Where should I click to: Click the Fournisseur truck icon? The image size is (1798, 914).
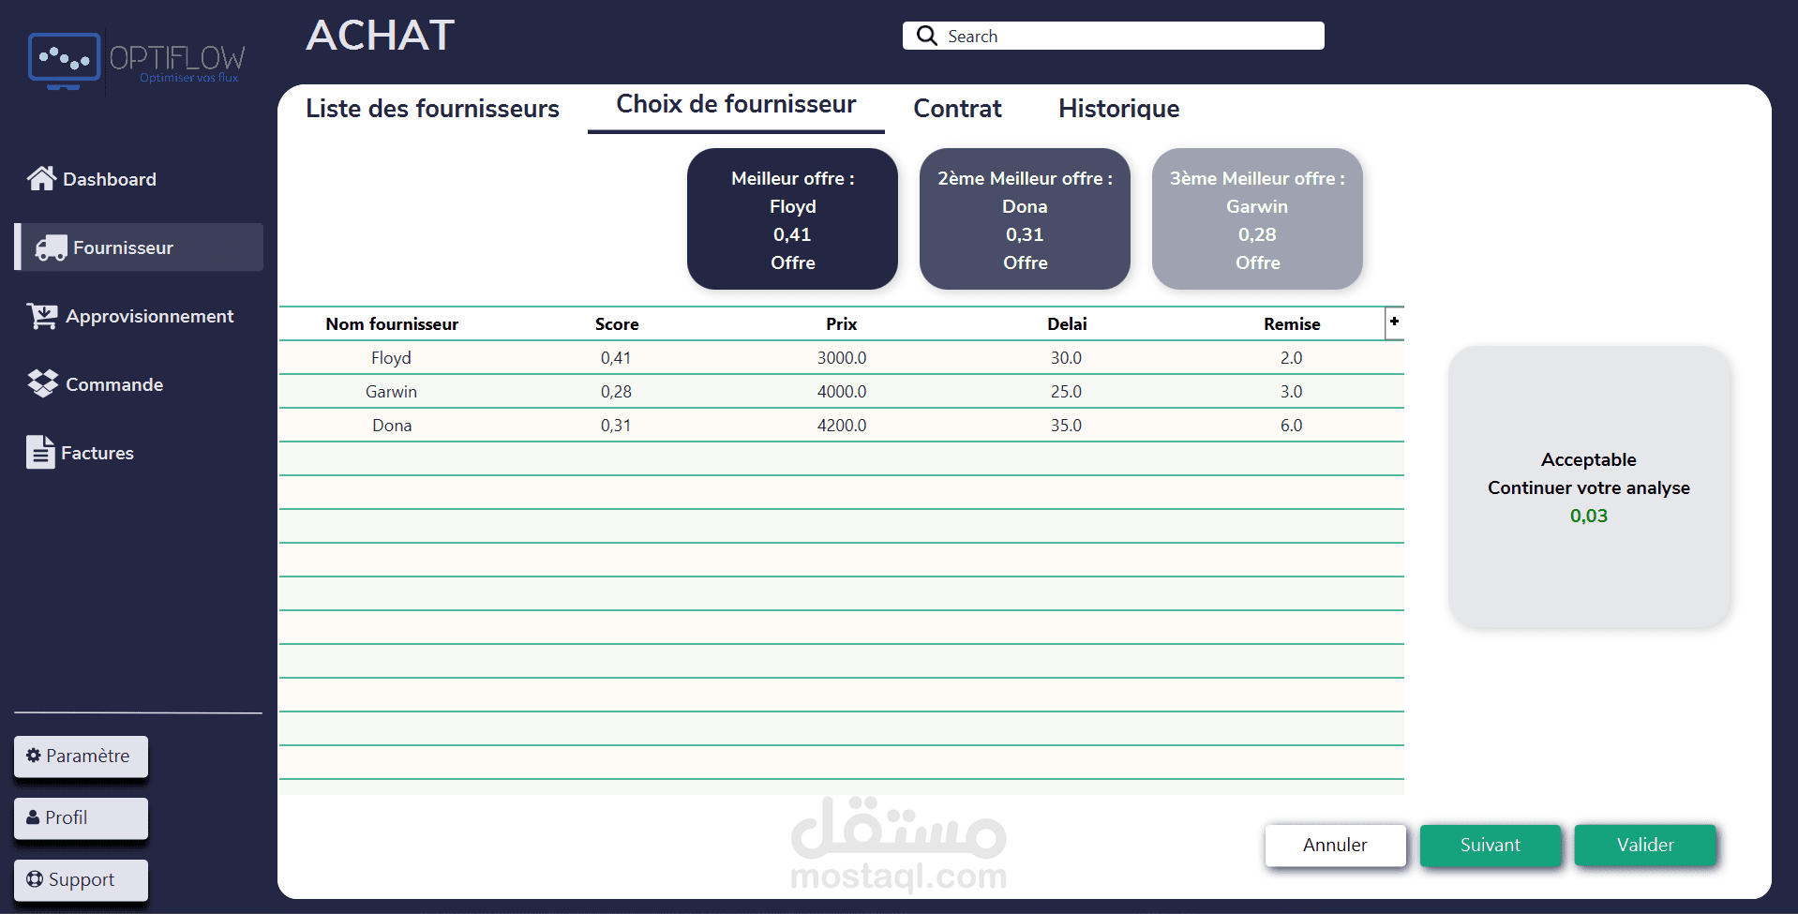pyautogui.click(x=51, y=247)
